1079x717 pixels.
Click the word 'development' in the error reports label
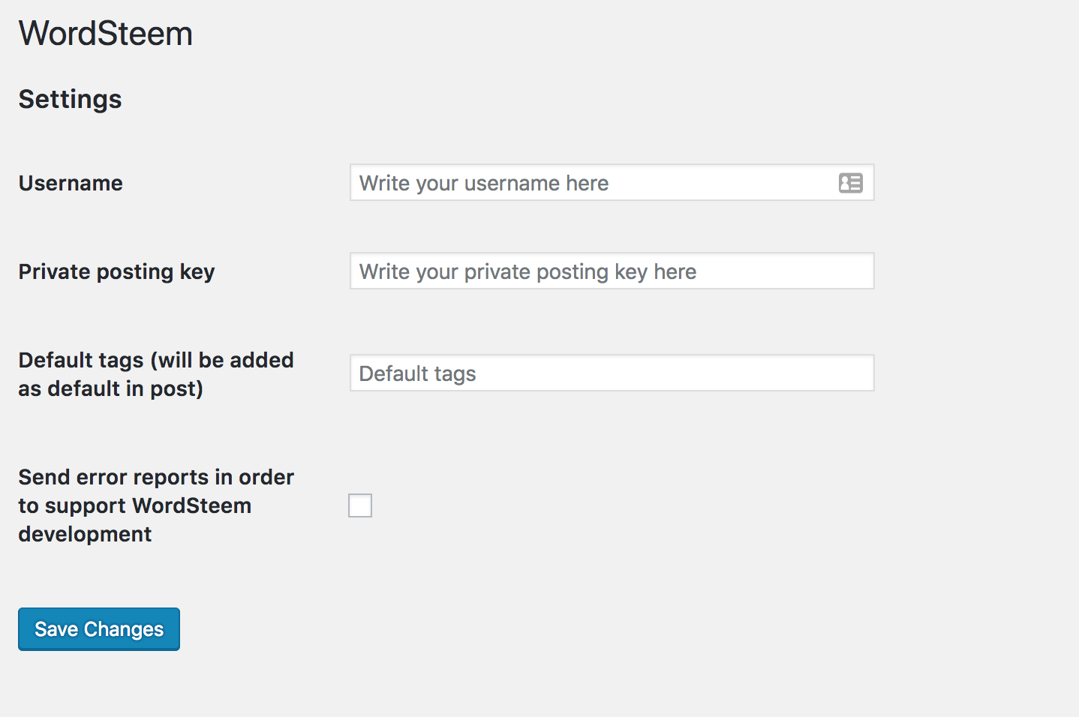point(85,534)
